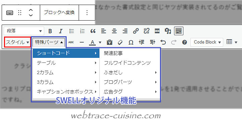Open the add media button
This screenshot has height=121, width=242.
pos(168,31)
